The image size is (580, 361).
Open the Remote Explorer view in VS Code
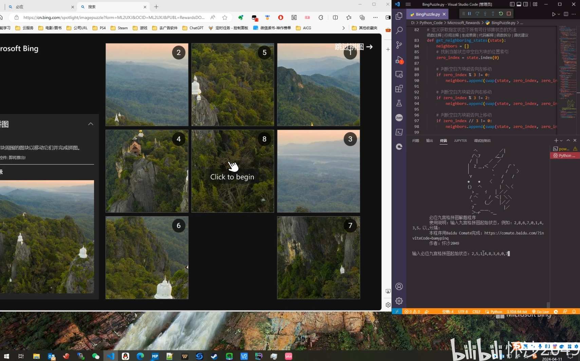point(399,74)
